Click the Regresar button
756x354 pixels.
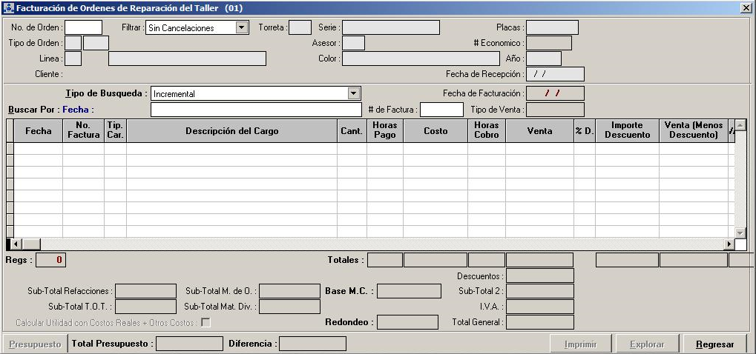715,344
